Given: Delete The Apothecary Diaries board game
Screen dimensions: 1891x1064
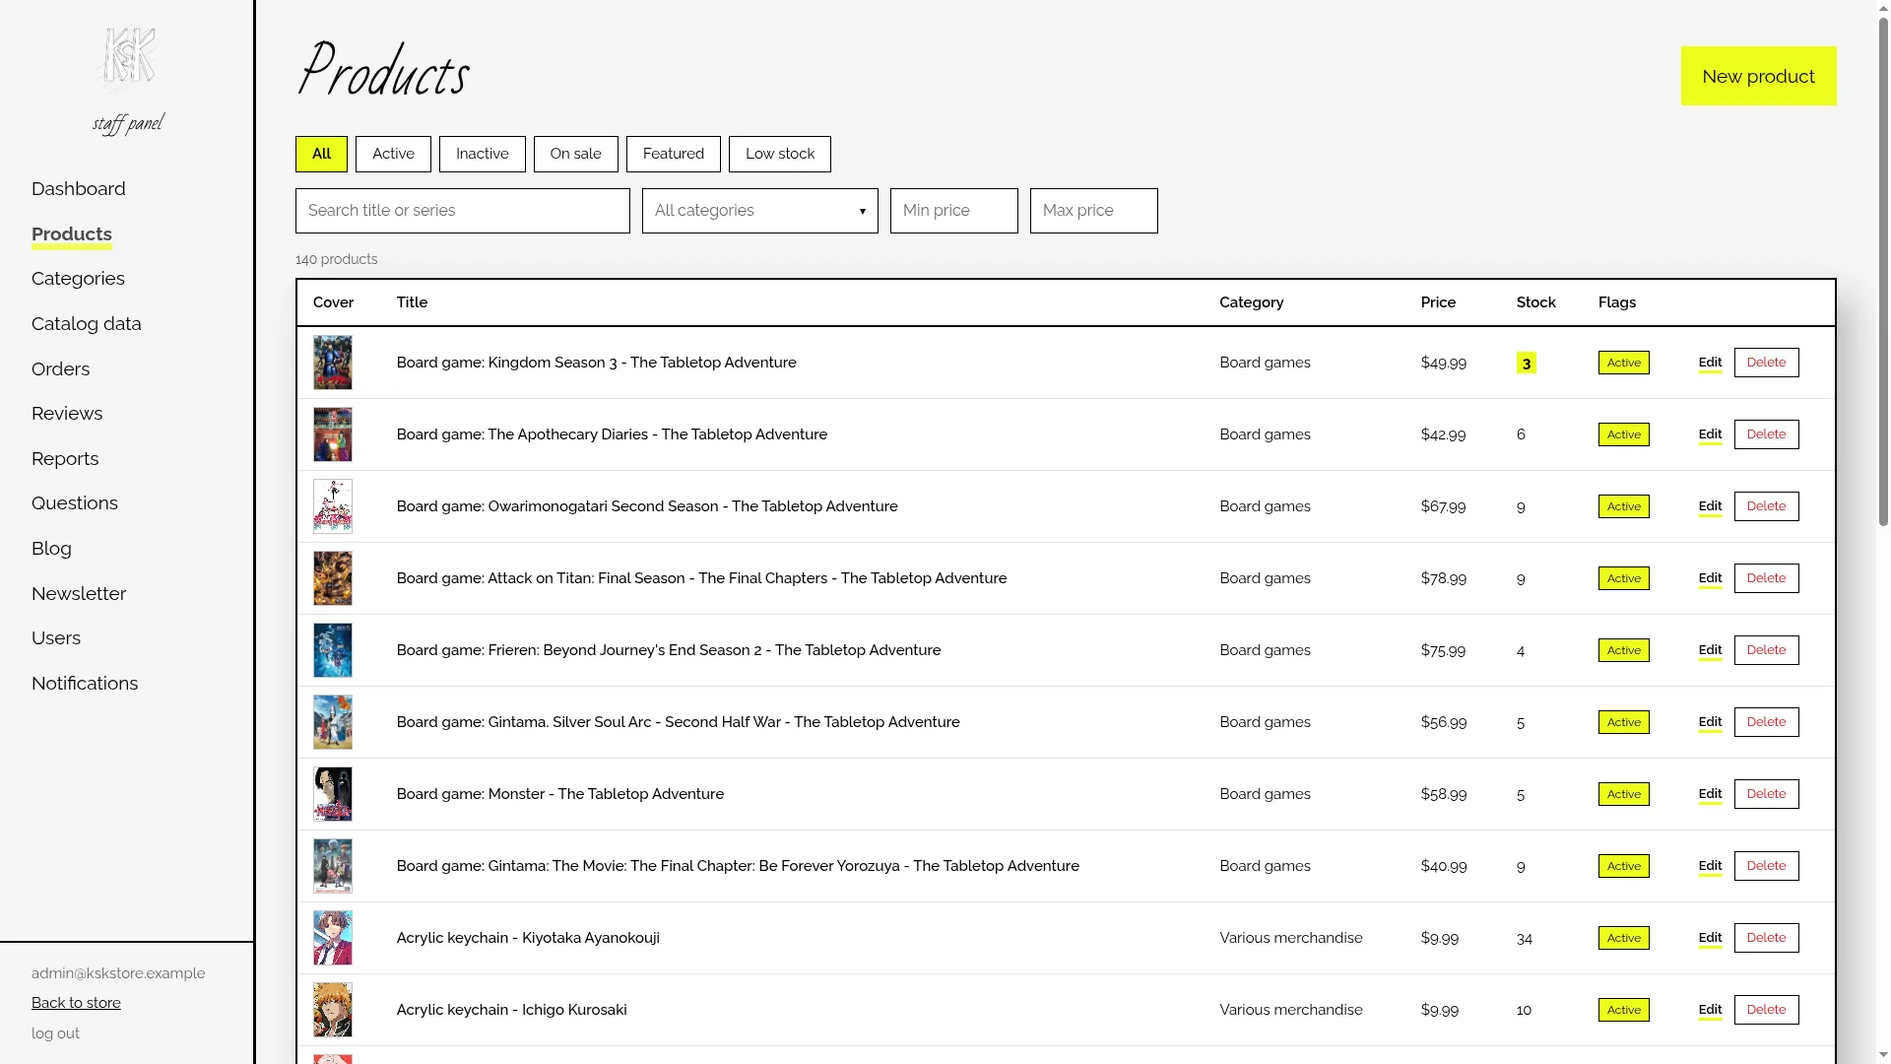Looking at the screenshot, I should click(1766, 434).
